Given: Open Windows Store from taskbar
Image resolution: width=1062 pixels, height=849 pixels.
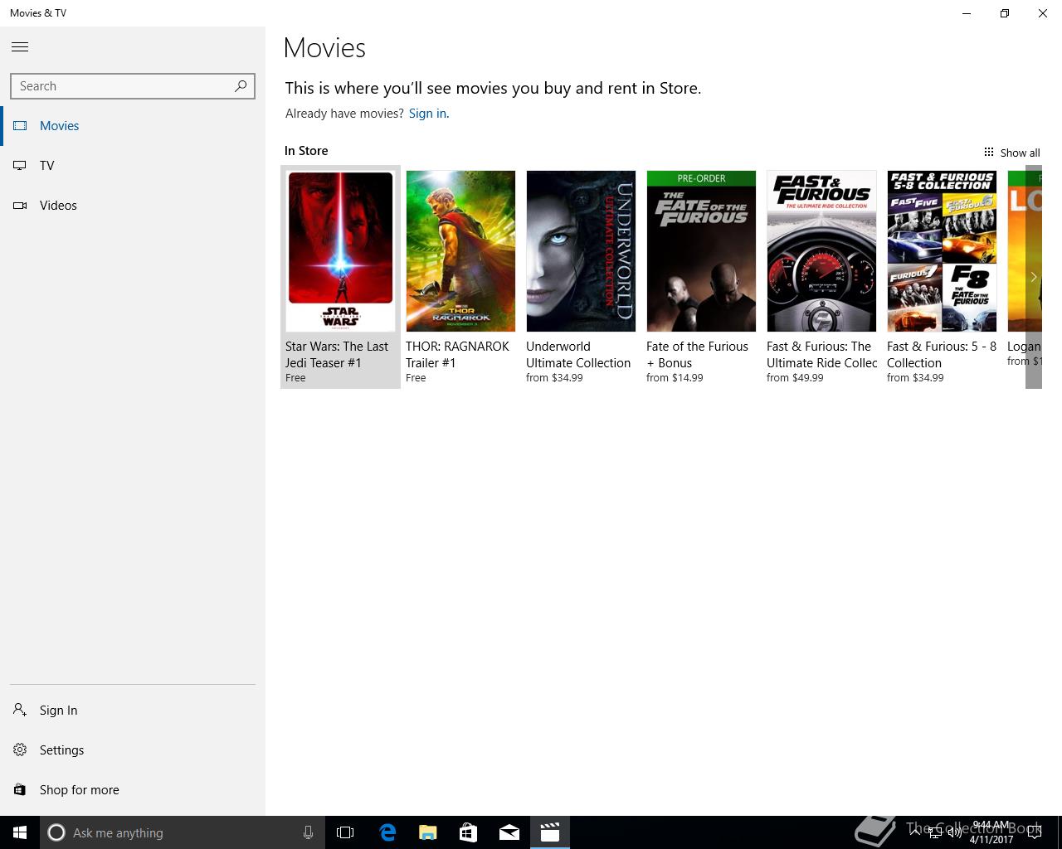Looking at the screenshot, I should pyautogui.click(x=468, y=832).
